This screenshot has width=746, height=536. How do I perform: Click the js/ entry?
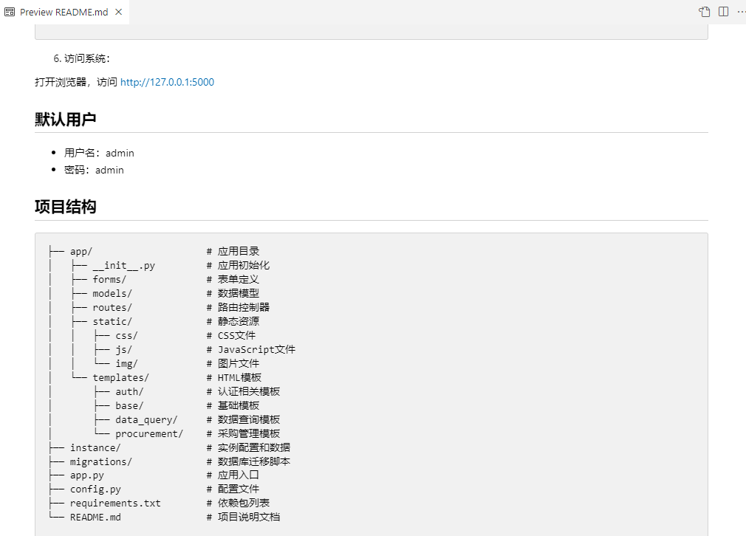click(123, 349)
